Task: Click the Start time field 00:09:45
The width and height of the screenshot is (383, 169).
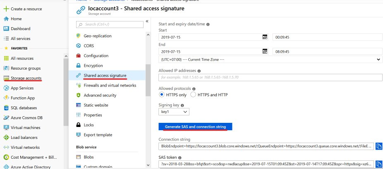Action: pyautogui.click(x=327, y=37)
